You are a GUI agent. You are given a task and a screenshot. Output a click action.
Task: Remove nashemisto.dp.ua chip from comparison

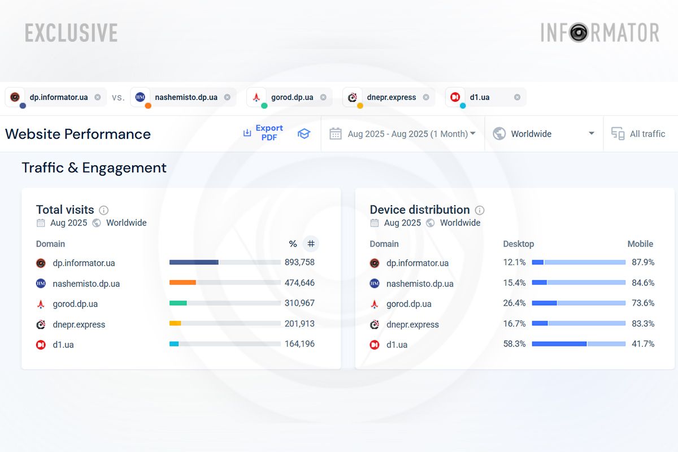point(227,97)
